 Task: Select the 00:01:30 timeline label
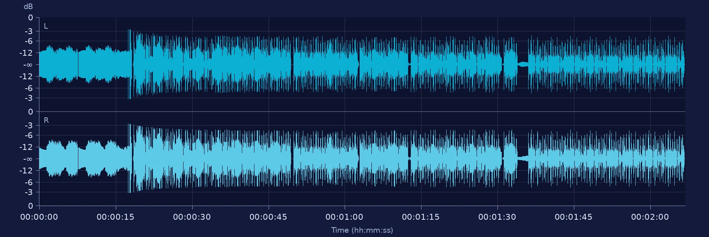pos(497,217)
